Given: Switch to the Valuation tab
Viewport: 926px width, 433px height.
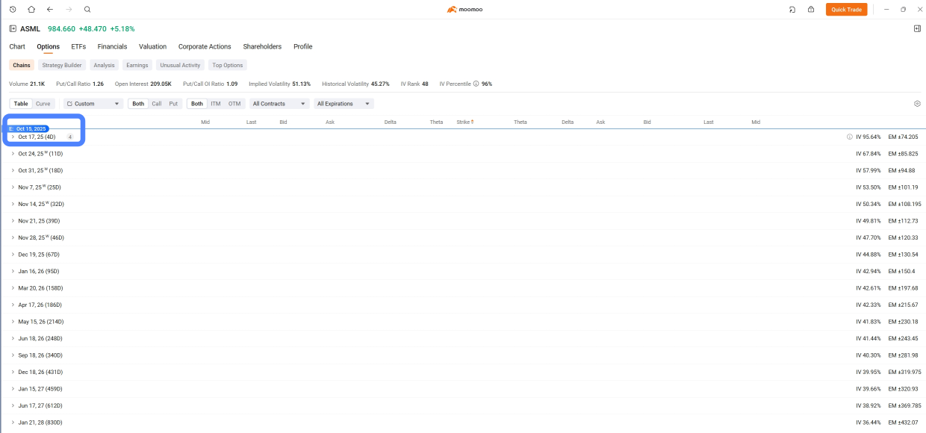Looking at the screenshot, I should coord(153,46).
